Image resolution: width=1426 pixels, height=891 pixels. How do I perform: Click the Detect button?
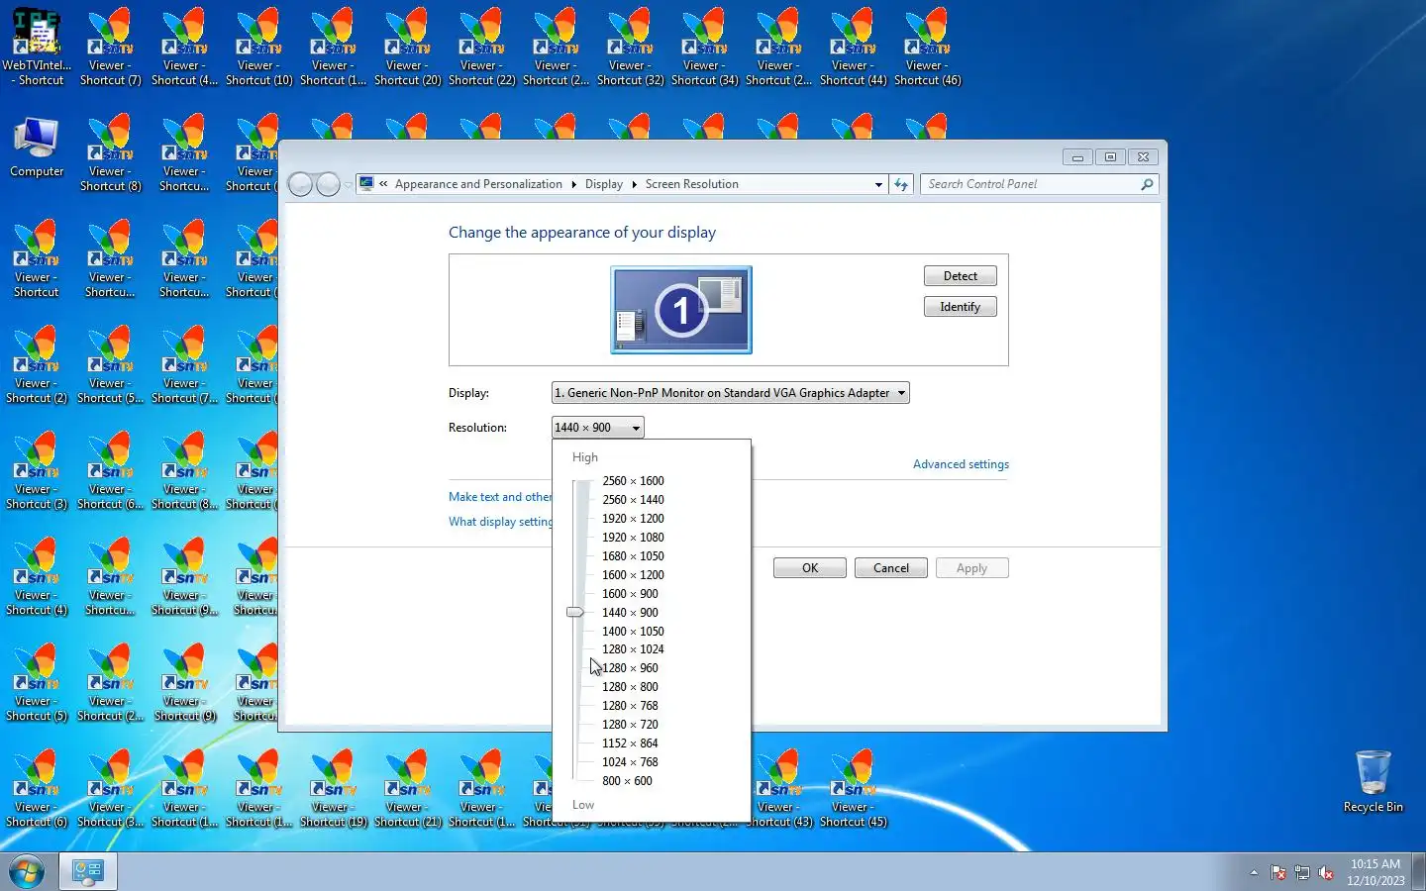(x=960, y=276)
